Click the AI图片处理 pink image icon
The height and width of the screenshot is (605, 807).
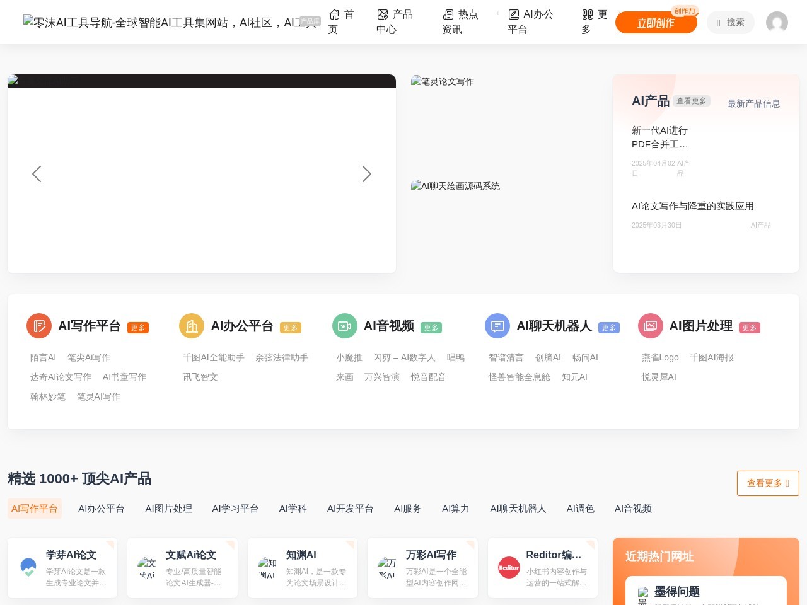(651, 326)
